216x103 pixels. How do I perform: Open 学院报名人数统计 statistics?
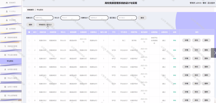45,25
